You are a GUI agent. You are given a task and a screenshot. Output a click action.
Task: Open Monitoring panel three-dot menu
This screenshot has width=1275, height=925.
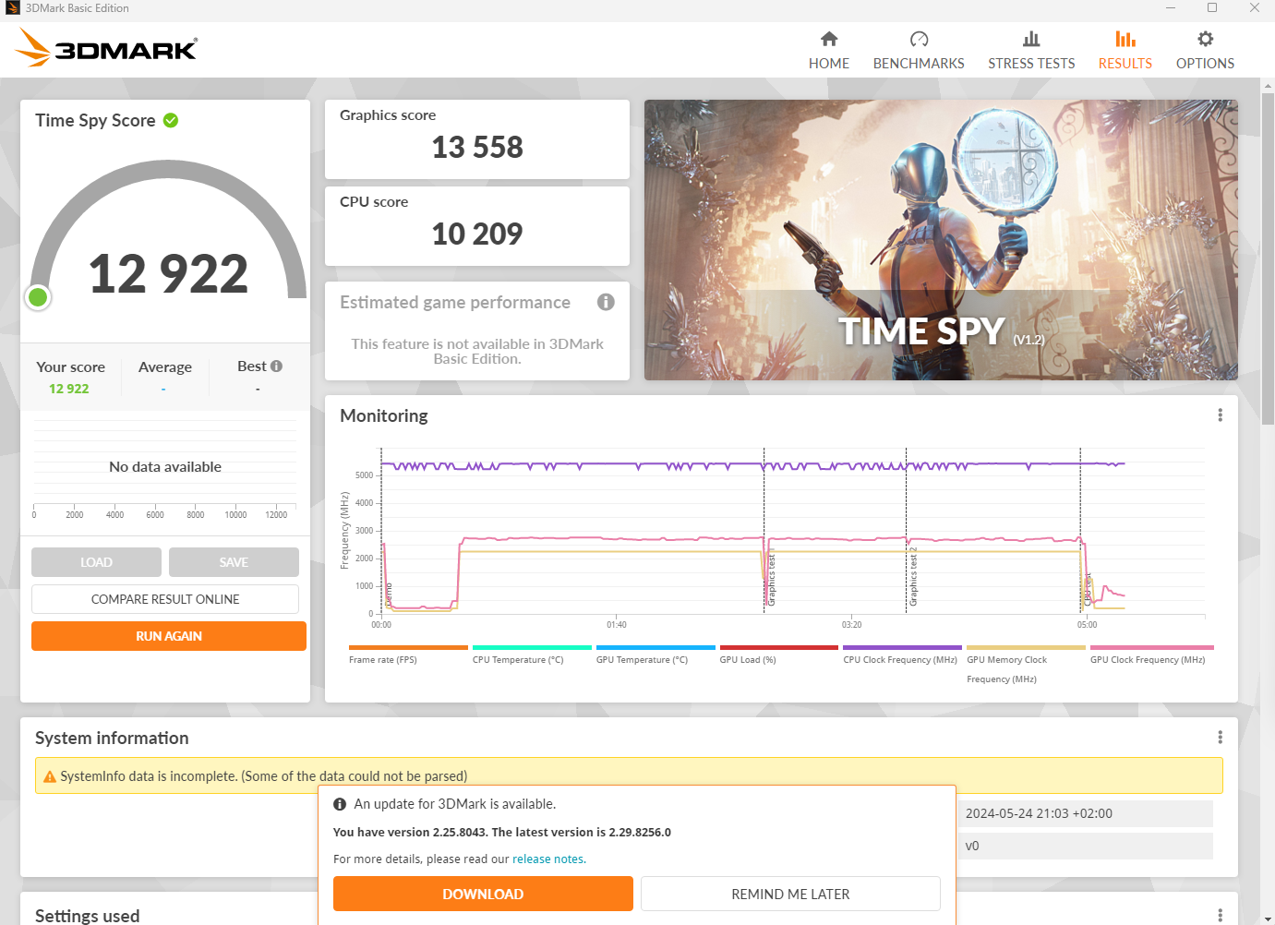[x=1220, y=415]
